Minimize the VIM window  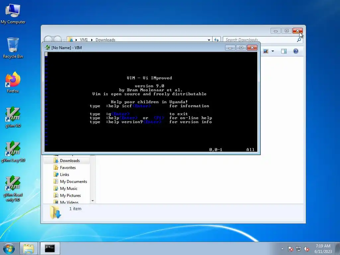click(230, 48)
